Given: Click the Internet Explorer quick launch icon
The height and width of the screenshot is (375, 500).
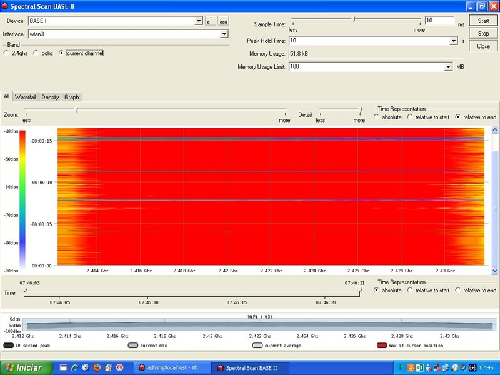Looking at the screenshot, I should (74, 368).
